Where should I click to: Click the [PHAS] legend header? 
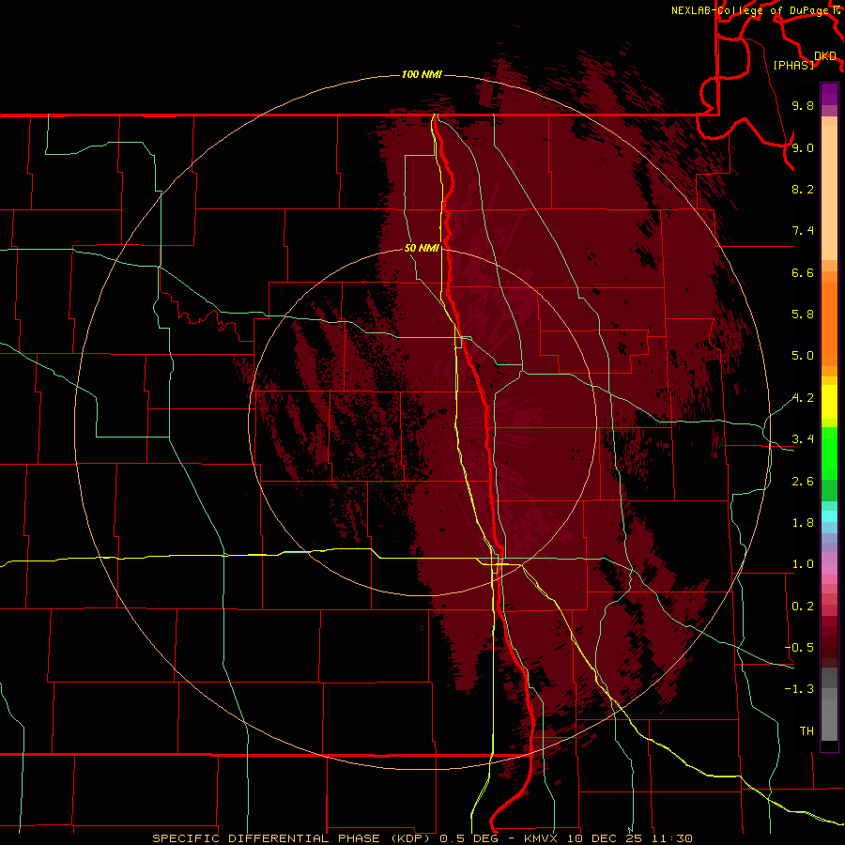[x=793, y=65]
